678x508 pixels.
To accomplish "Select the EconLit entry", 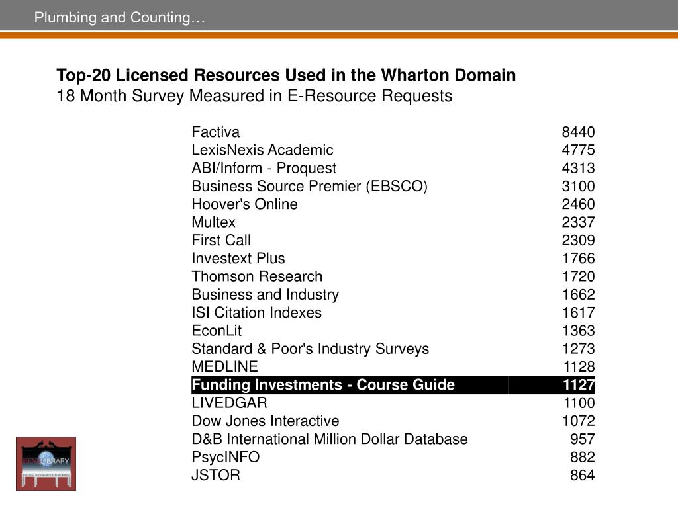I will pos(217,331).
